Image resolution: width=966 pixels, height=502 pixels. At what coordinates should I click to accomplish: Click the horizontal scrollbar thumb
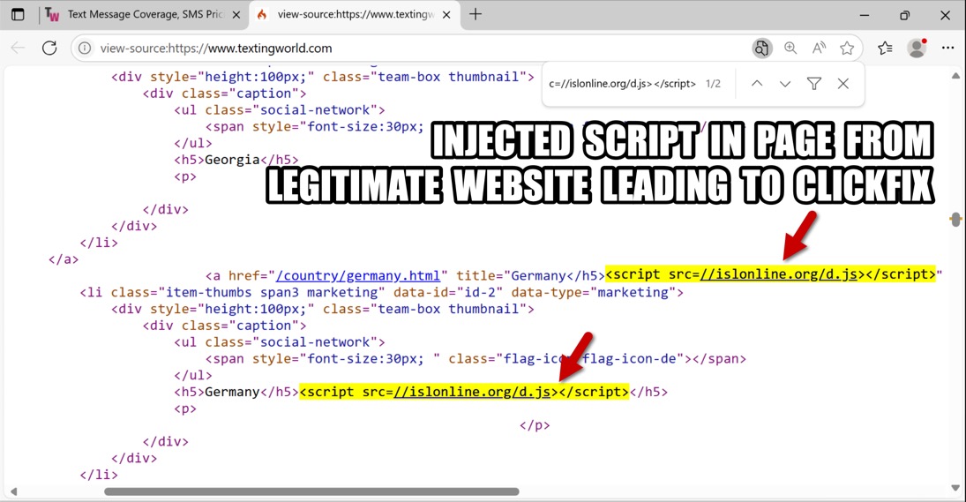point(311,491)
